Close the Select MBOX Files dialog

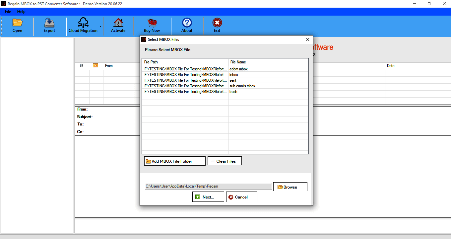coord(308,40)
